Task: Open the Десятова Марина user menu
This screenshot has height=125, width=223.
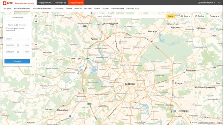Action: (207, 2)
